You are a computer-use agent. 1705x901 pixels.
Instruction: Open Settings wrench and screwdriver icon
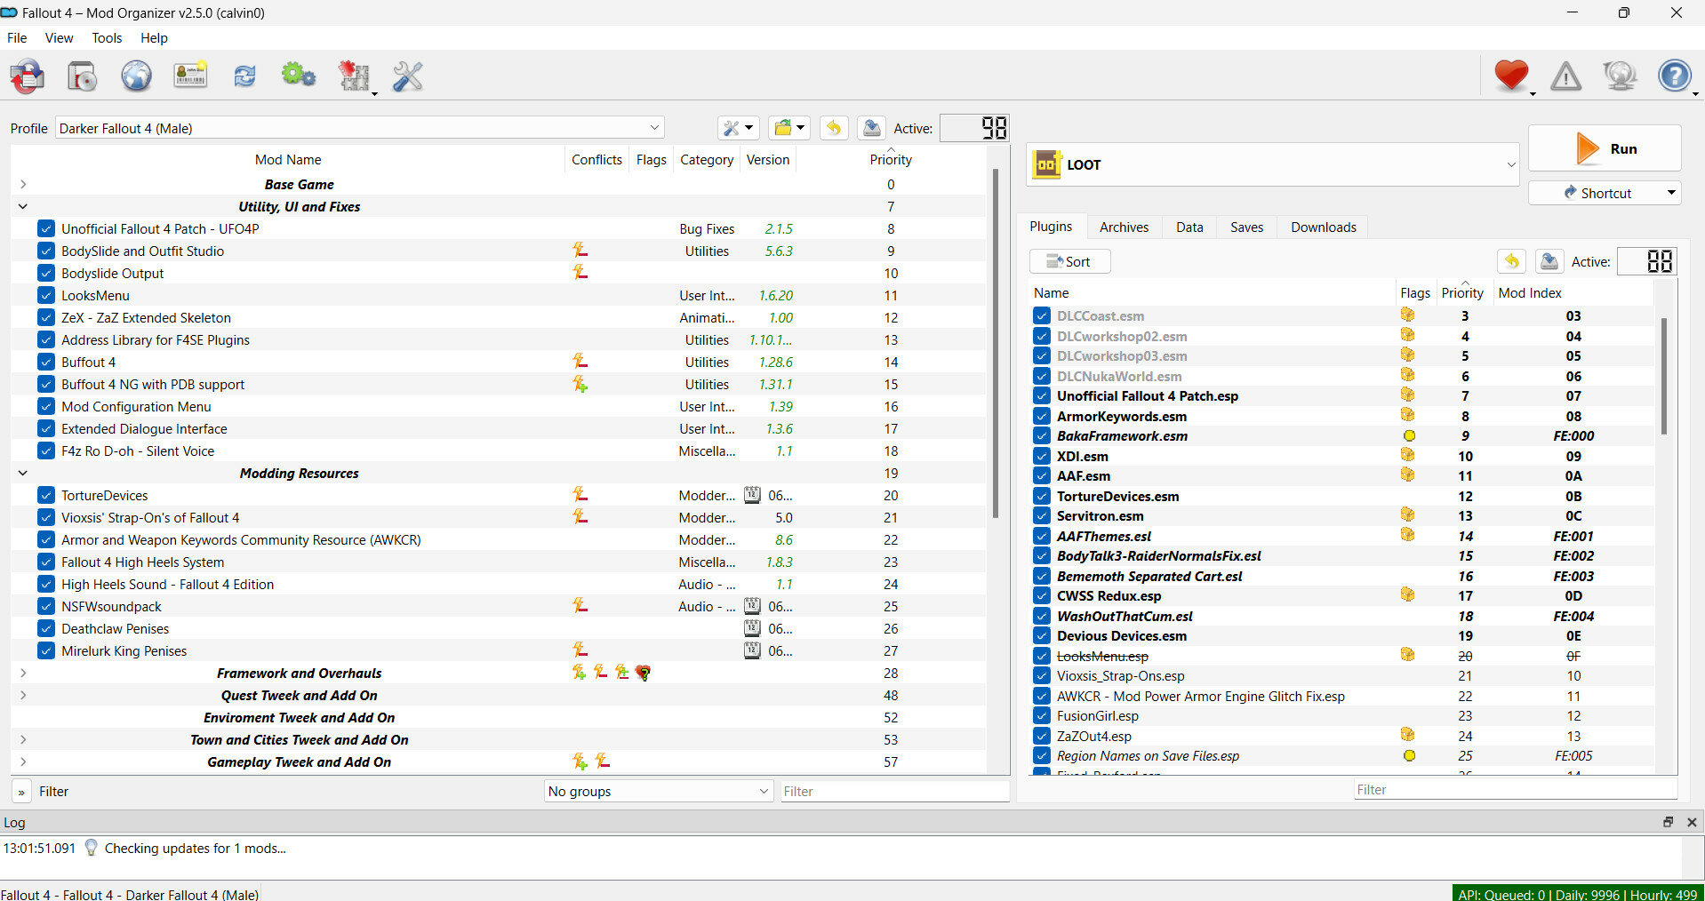(407, 76)
